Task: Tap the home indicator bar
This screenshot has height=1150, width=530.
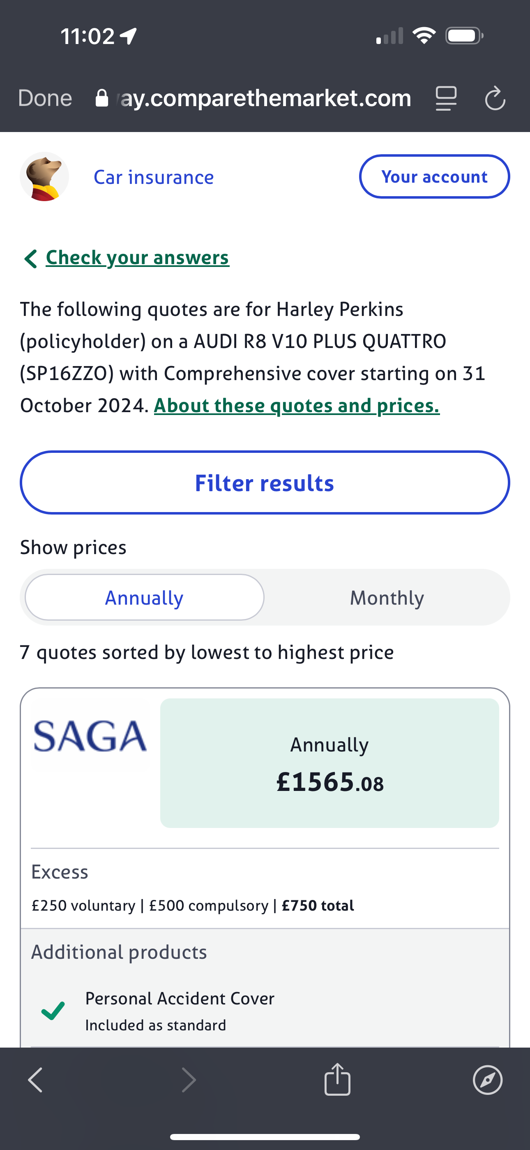Action: point(265,1136)
